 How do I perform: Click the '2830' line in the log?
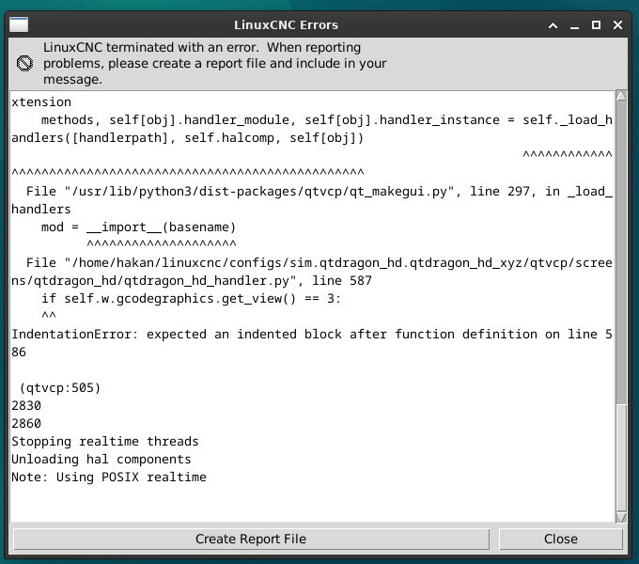coord(26,405)
